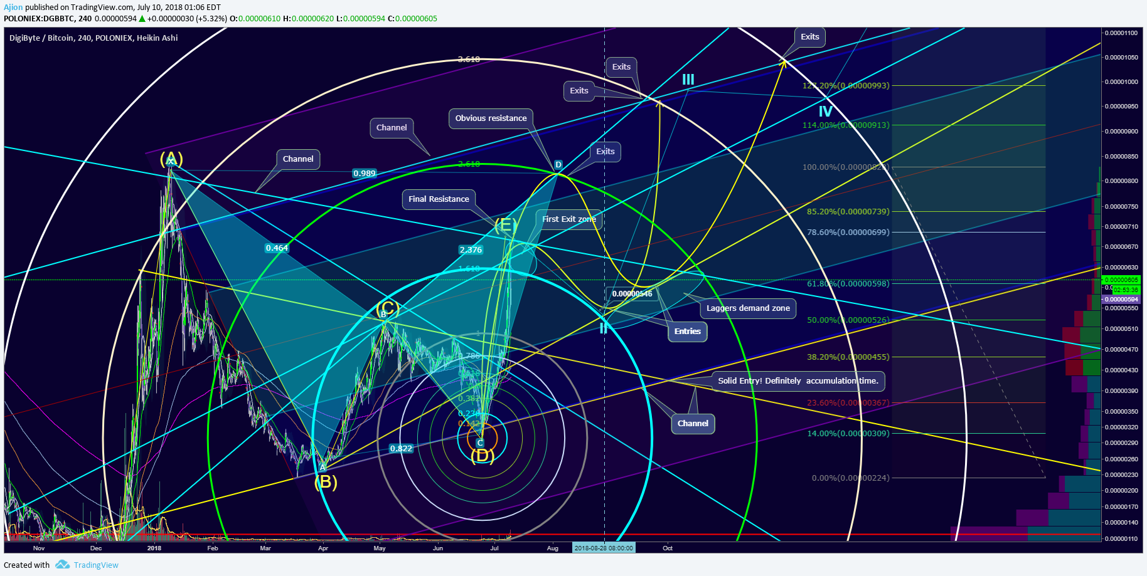Select the 0.00000470 price axis label
This screenshot has width=1147, height=576.
pyautogui.click(x=1121, y=350)
